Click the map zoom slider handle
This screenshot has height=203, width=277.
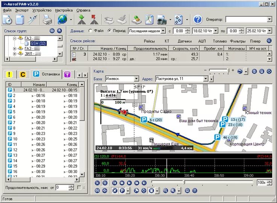click(228, 71)
